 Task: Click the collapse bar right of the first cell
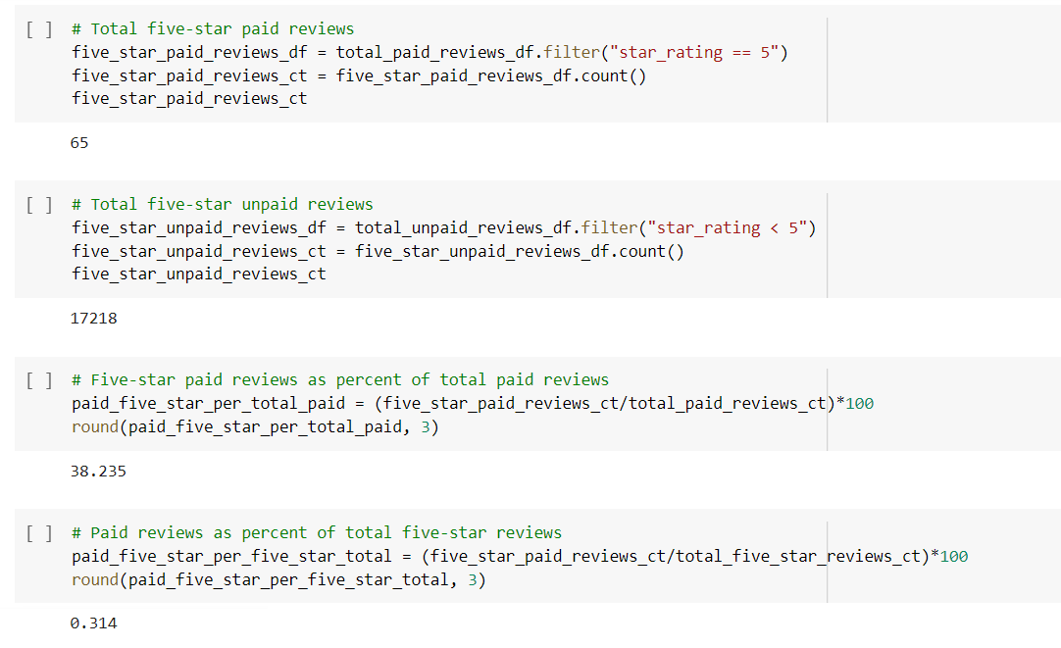coord(829,69)
